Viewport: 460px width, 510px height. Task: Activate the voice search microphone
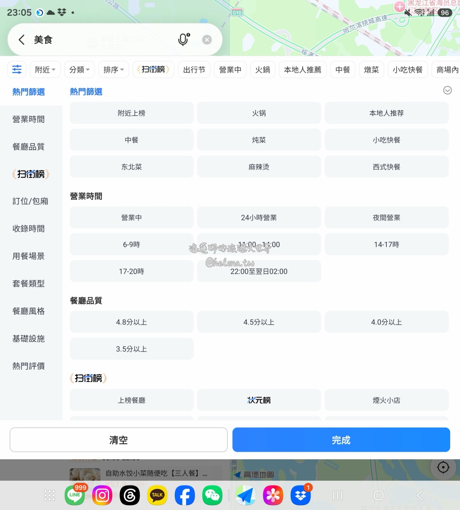coord(184,40)
